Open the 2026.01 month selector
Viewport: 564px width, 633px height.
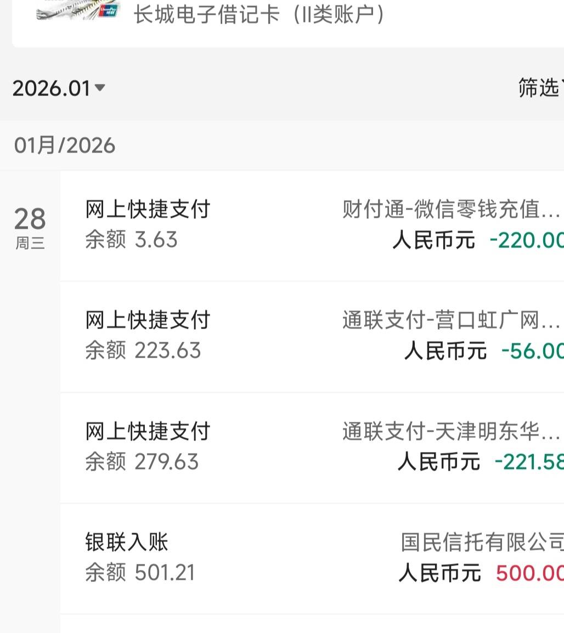(52, 88)
